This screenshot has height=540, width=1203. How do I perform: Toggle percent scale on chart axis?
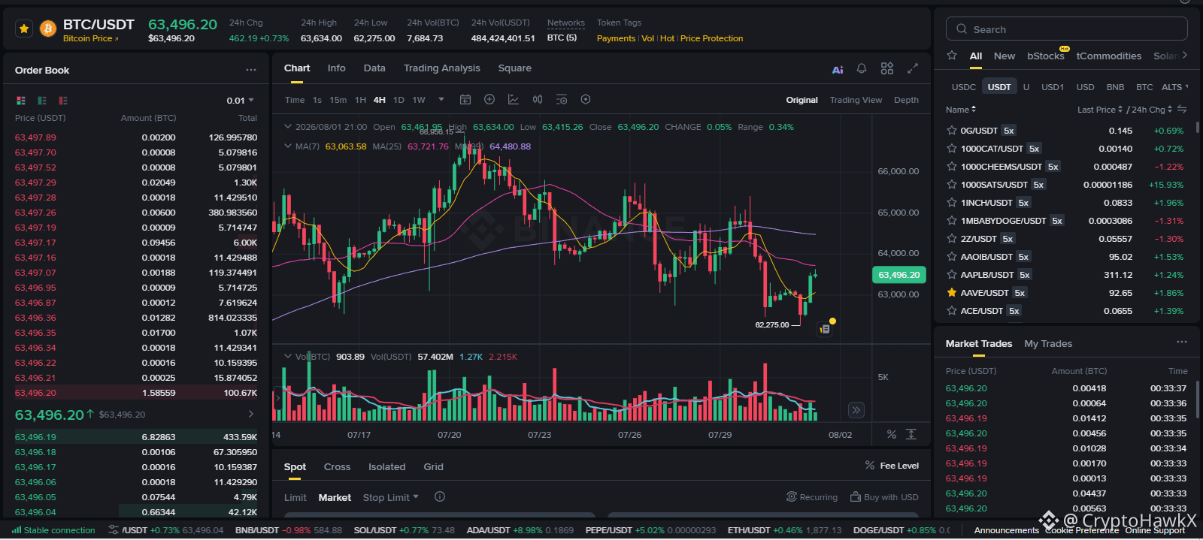(891, 434)
